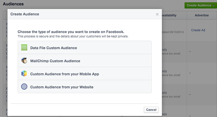Cancel the Create Audience dialog

point(151,110)
